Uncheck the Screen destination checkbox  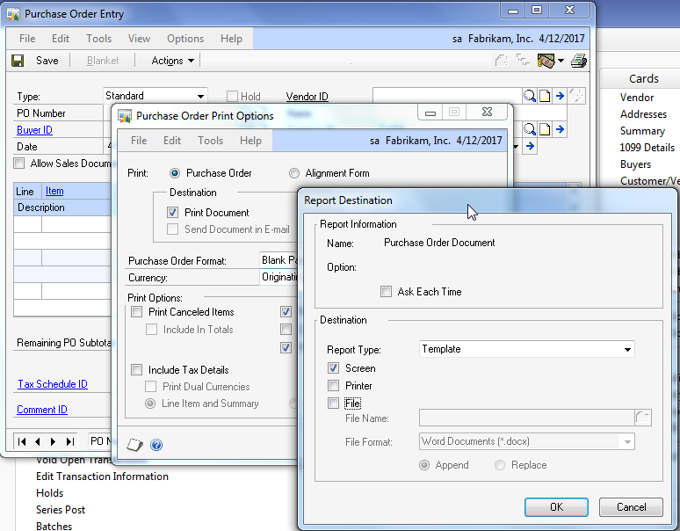[x=333, y=367]
